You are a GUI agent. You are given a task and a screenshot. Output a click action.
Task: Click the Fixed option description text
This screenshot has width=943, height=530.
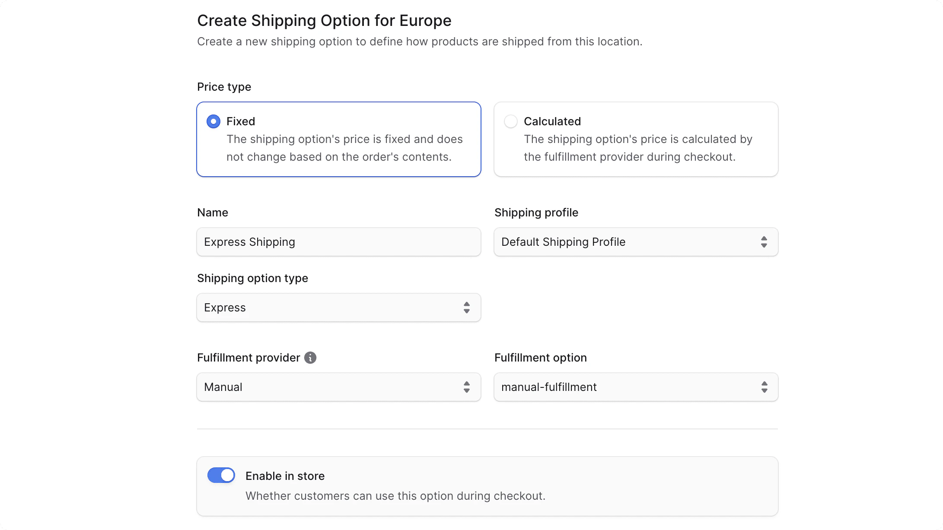[x=344, y=148]
